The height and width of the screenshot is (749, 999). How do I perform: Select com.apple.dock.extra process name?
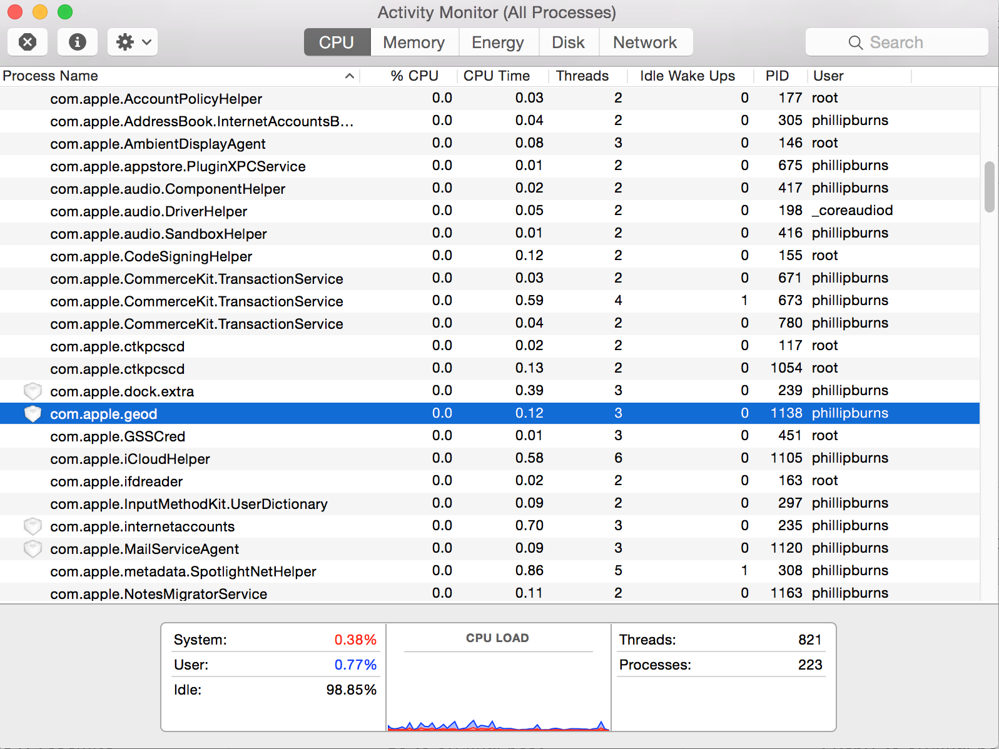click(x=122, y=391)
